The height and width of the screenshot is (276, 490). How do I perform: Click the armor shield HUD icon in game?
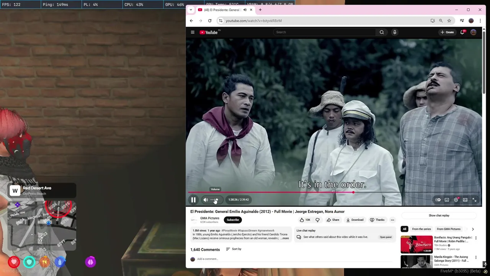[x=29, y=262]
